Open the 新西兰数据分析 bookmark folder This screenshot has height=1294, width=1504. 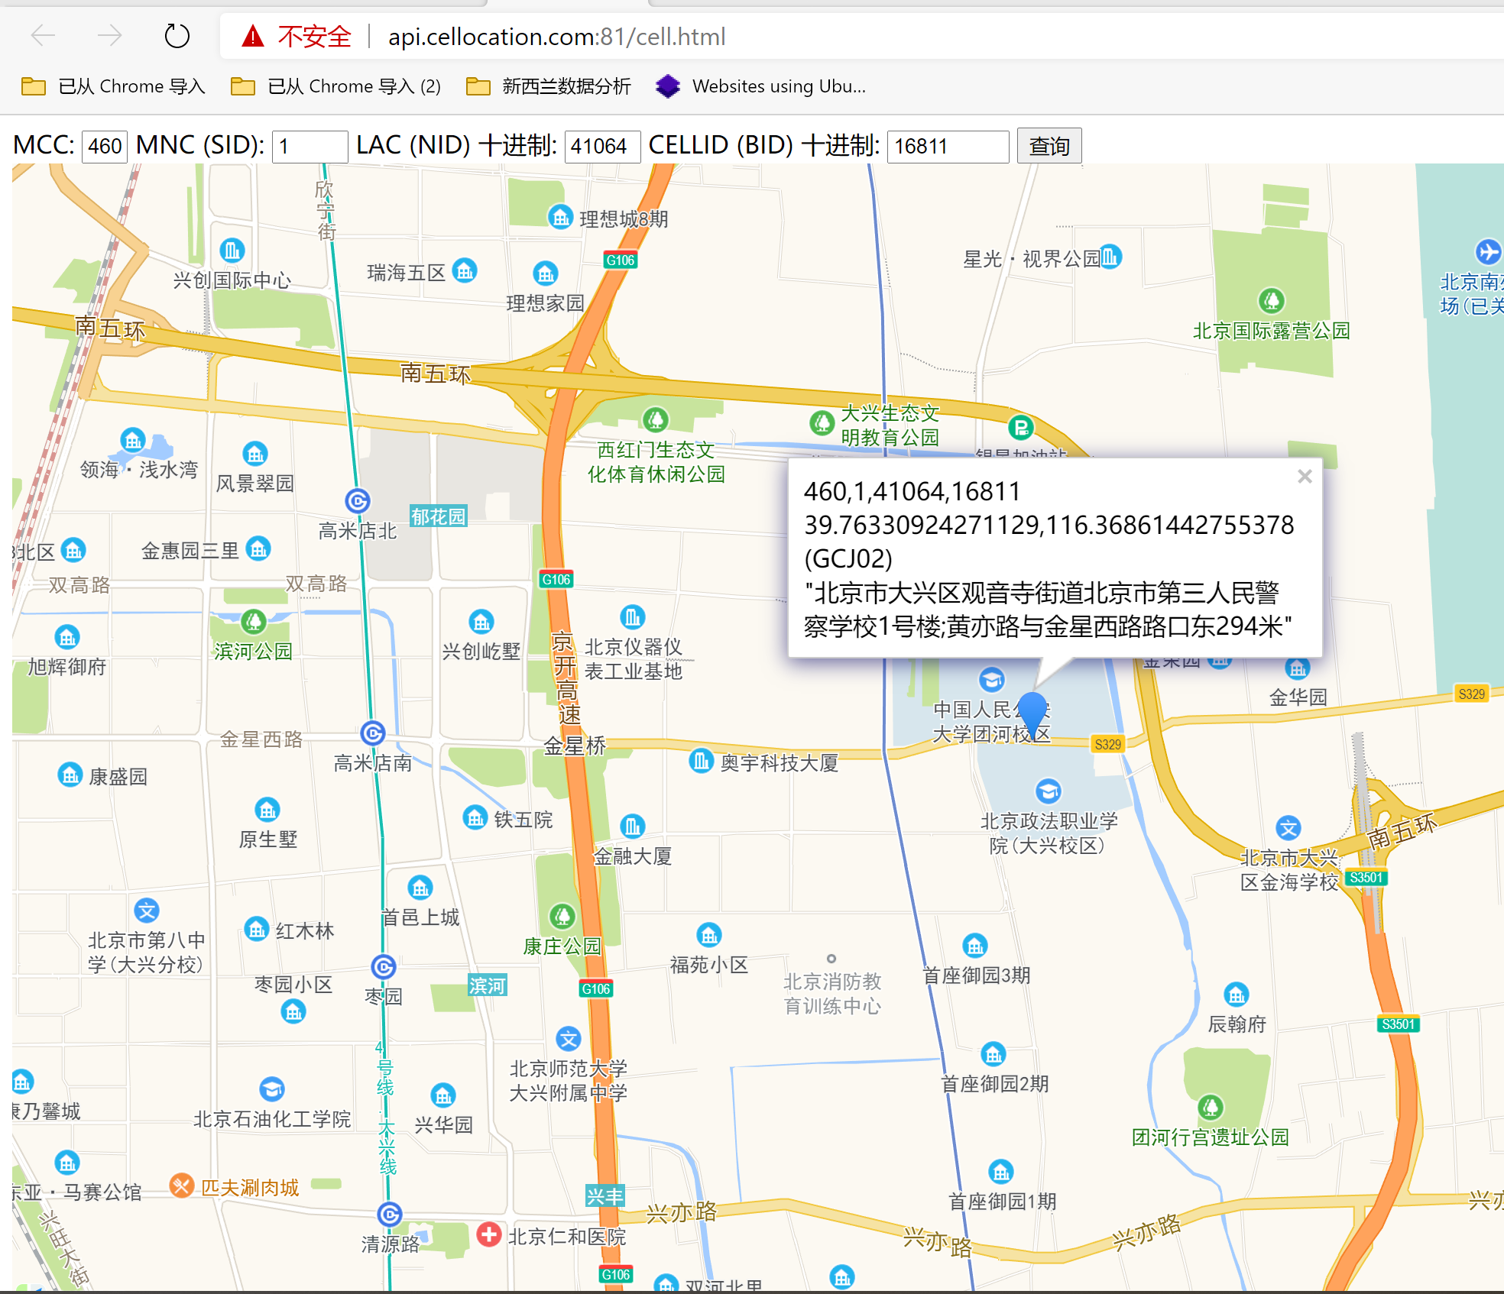pyautogui.click(x=549, y=86)
